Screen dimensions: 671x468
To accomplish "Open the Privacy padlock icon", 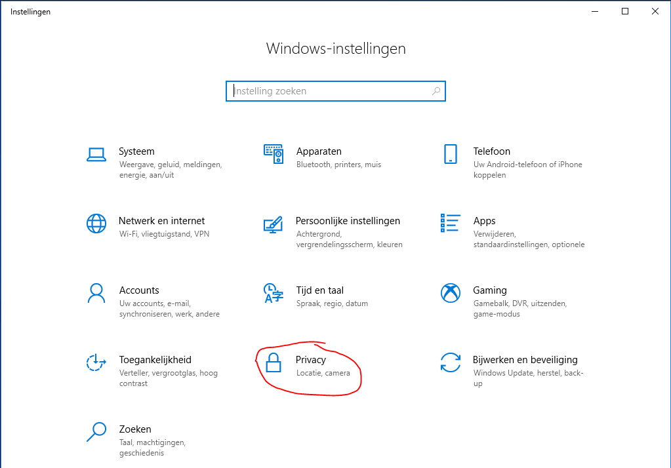I will coord(274,362).
